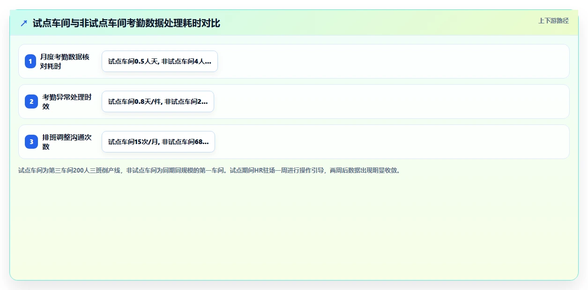
Task: Click step badge number 3
Action: coord(31,142)
